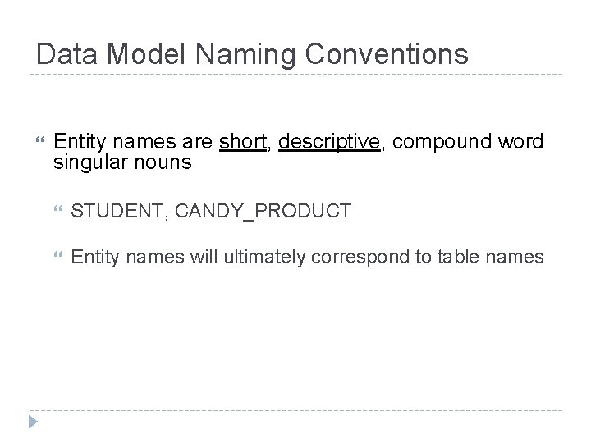Click the word 'correspond' in last bullet
This screenshot has height=443, width=591.
point(360,258)
